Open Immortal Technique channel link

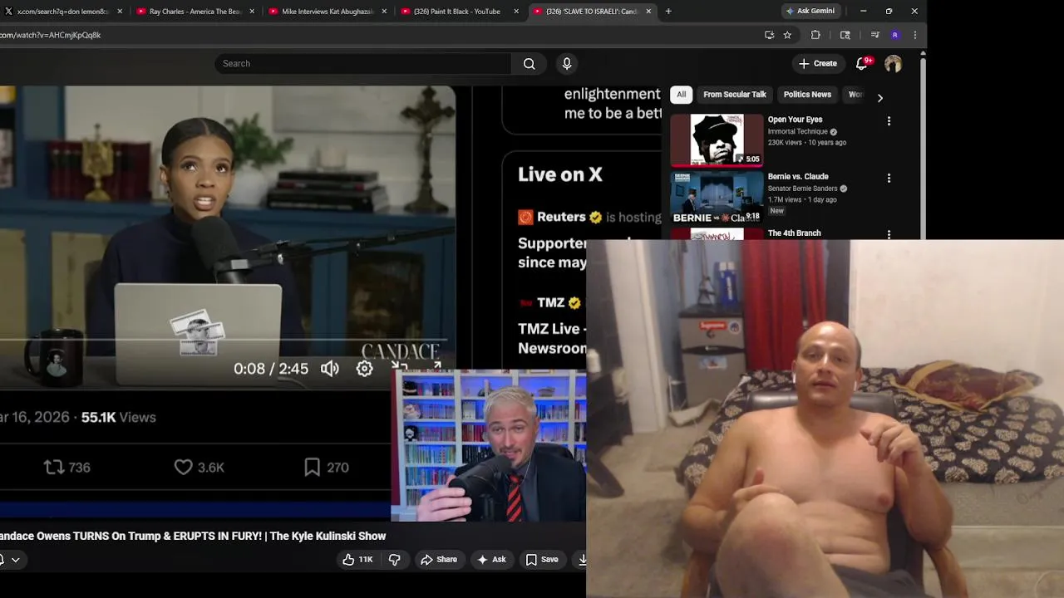coord(798,131)
